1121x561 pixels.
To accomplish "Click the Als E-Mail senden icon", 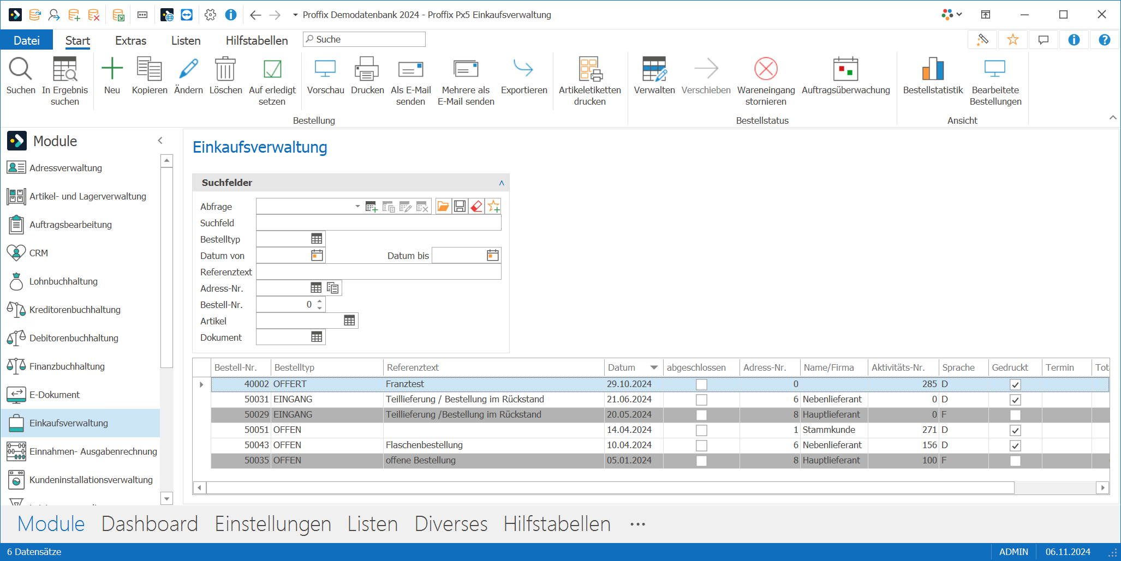I will (x=410, y=69).
